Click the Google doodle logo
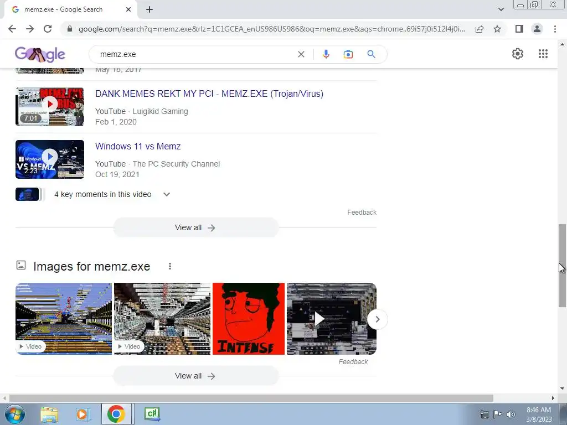The width and height of the screenshot is (567, 425). pos(40,55)
